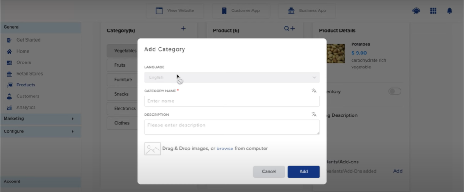The image size is (464, 192).
Task: Click the Add button in dialog
Action: (x=304, y=172)
